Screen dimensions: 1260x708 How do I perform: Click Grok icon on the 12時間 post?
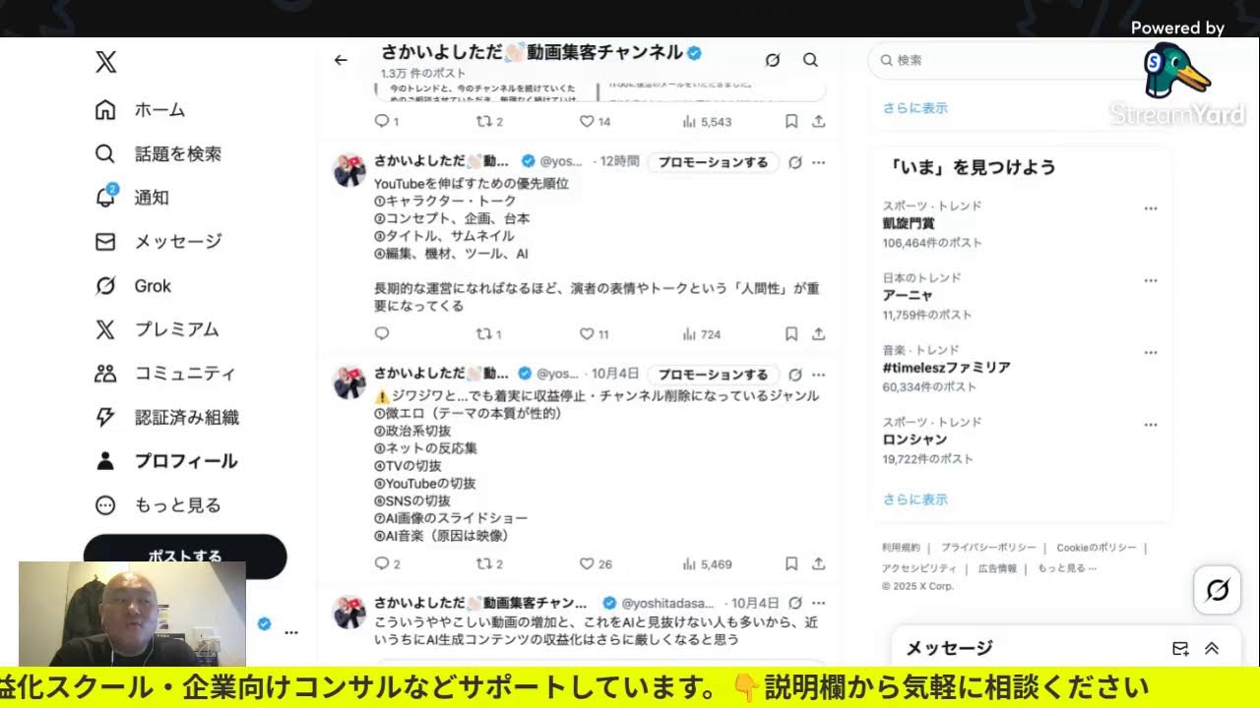coord(795,162)
